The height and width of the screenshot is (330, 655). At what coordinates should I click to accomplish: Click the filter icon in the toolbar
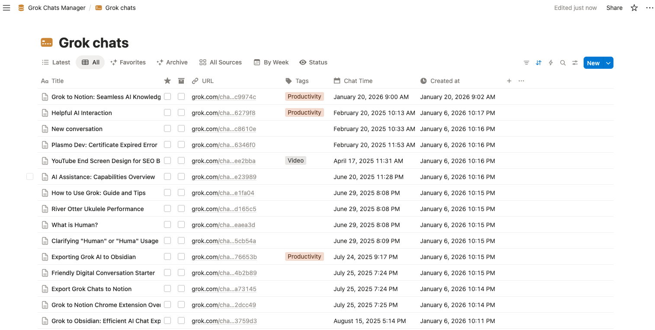(526, 63)
